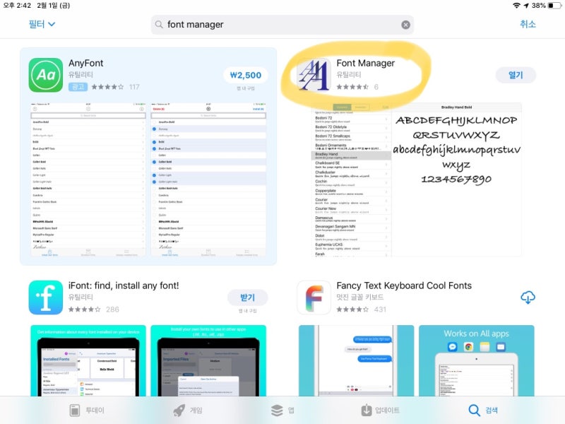Screen dimensions: 565x424
Task: Cancel the search with 취소
Action: (528, 24)
